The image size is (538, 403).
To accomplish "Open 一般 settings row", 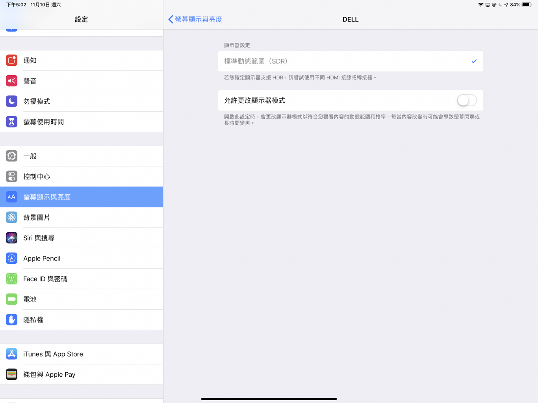I will click(82, 156).
